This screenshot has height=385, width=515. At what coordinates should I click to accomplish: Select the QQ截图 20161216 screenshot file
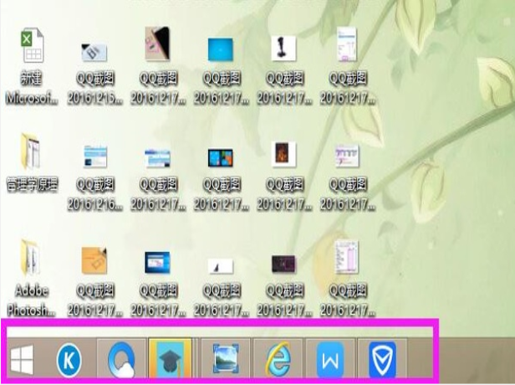click(x=94, y=156)
